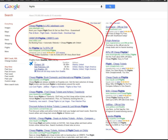Viewport: 168px width, 140px height.
Task: Select the Everything filter in sidebar
Action: (x=9, y=24)
